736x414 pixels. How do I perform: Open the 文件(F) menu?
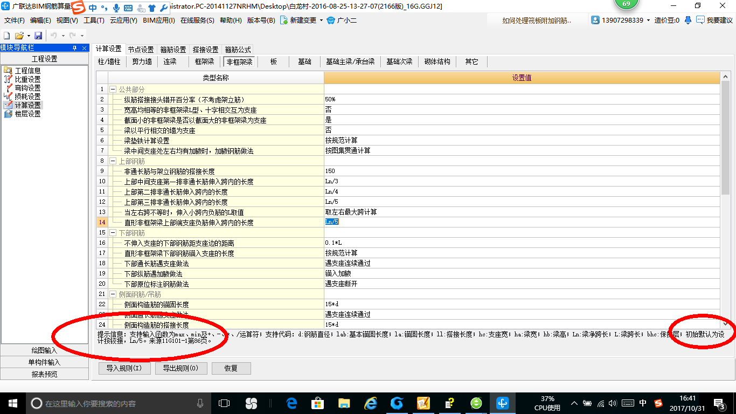(x=15, y=20)
